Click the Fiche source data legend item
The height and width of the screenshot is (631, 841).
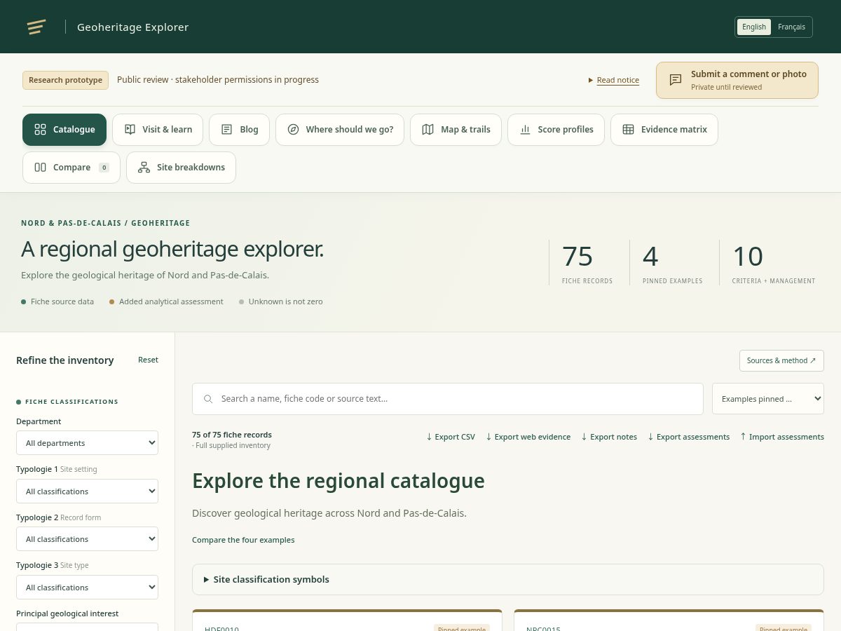pyautogui.click(x=57, y=301)
